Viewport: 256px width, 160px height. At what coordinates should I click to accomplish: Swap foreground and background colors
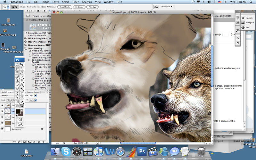pyautogui.click(x=22, y=110)
